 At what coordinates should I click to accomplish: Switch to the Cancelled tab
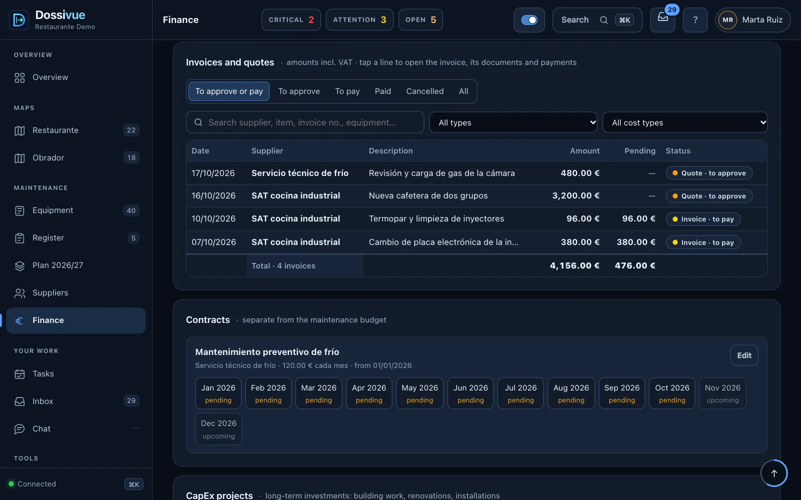[x=425, y=91]
